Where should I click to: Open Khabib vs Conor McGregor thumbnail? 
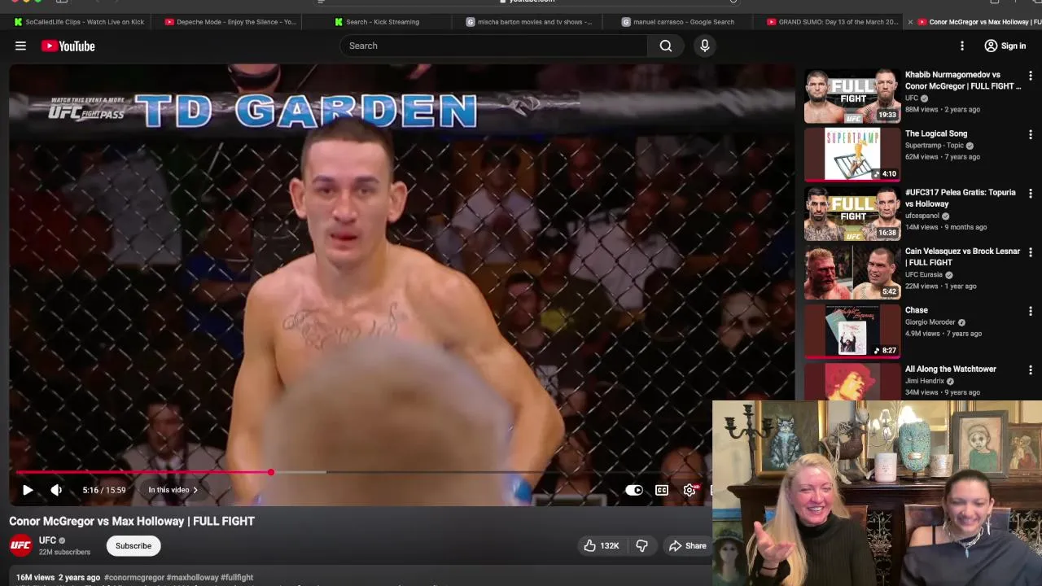pyautogui.click(x=852, y=96)
